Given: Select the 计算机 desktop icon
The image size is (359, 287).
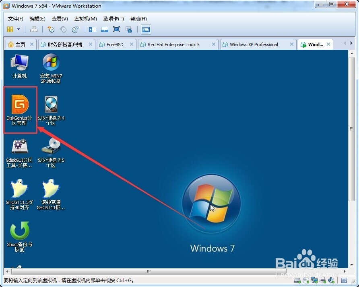Looking at the screenshot, I should 19,66.
